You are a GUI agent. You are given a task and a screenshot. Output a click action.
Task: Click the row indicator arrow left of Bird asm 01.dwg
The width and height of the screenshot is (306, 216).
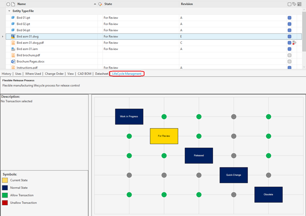[2, 36]
